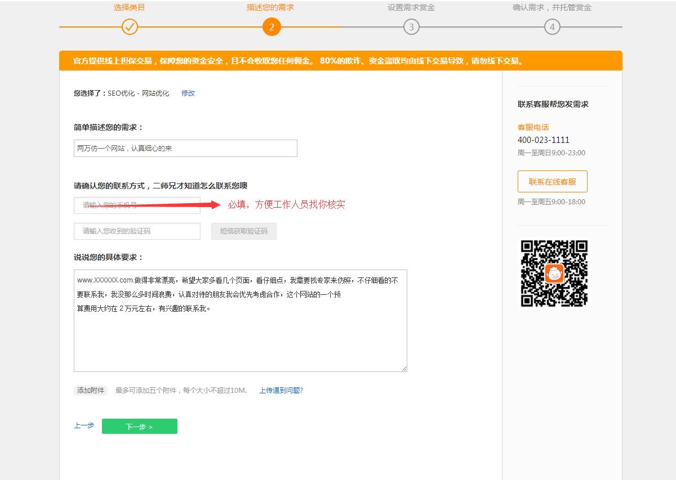Click the completed checkmark icon for 选择类目 step

130,27
